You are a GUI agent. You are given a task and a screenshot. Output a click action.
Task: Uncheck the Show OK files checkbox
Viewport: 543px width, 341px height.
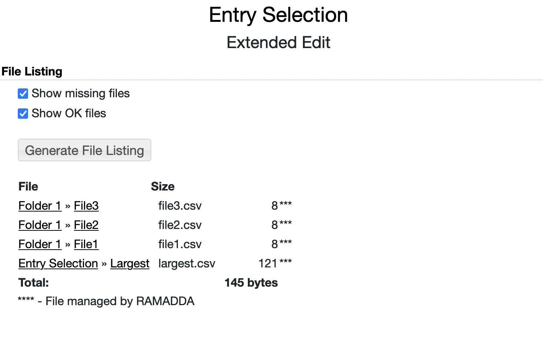(23, 114)
